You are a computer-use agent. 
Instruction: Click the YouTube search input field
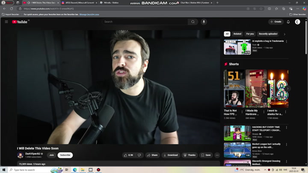click(145, 22)
